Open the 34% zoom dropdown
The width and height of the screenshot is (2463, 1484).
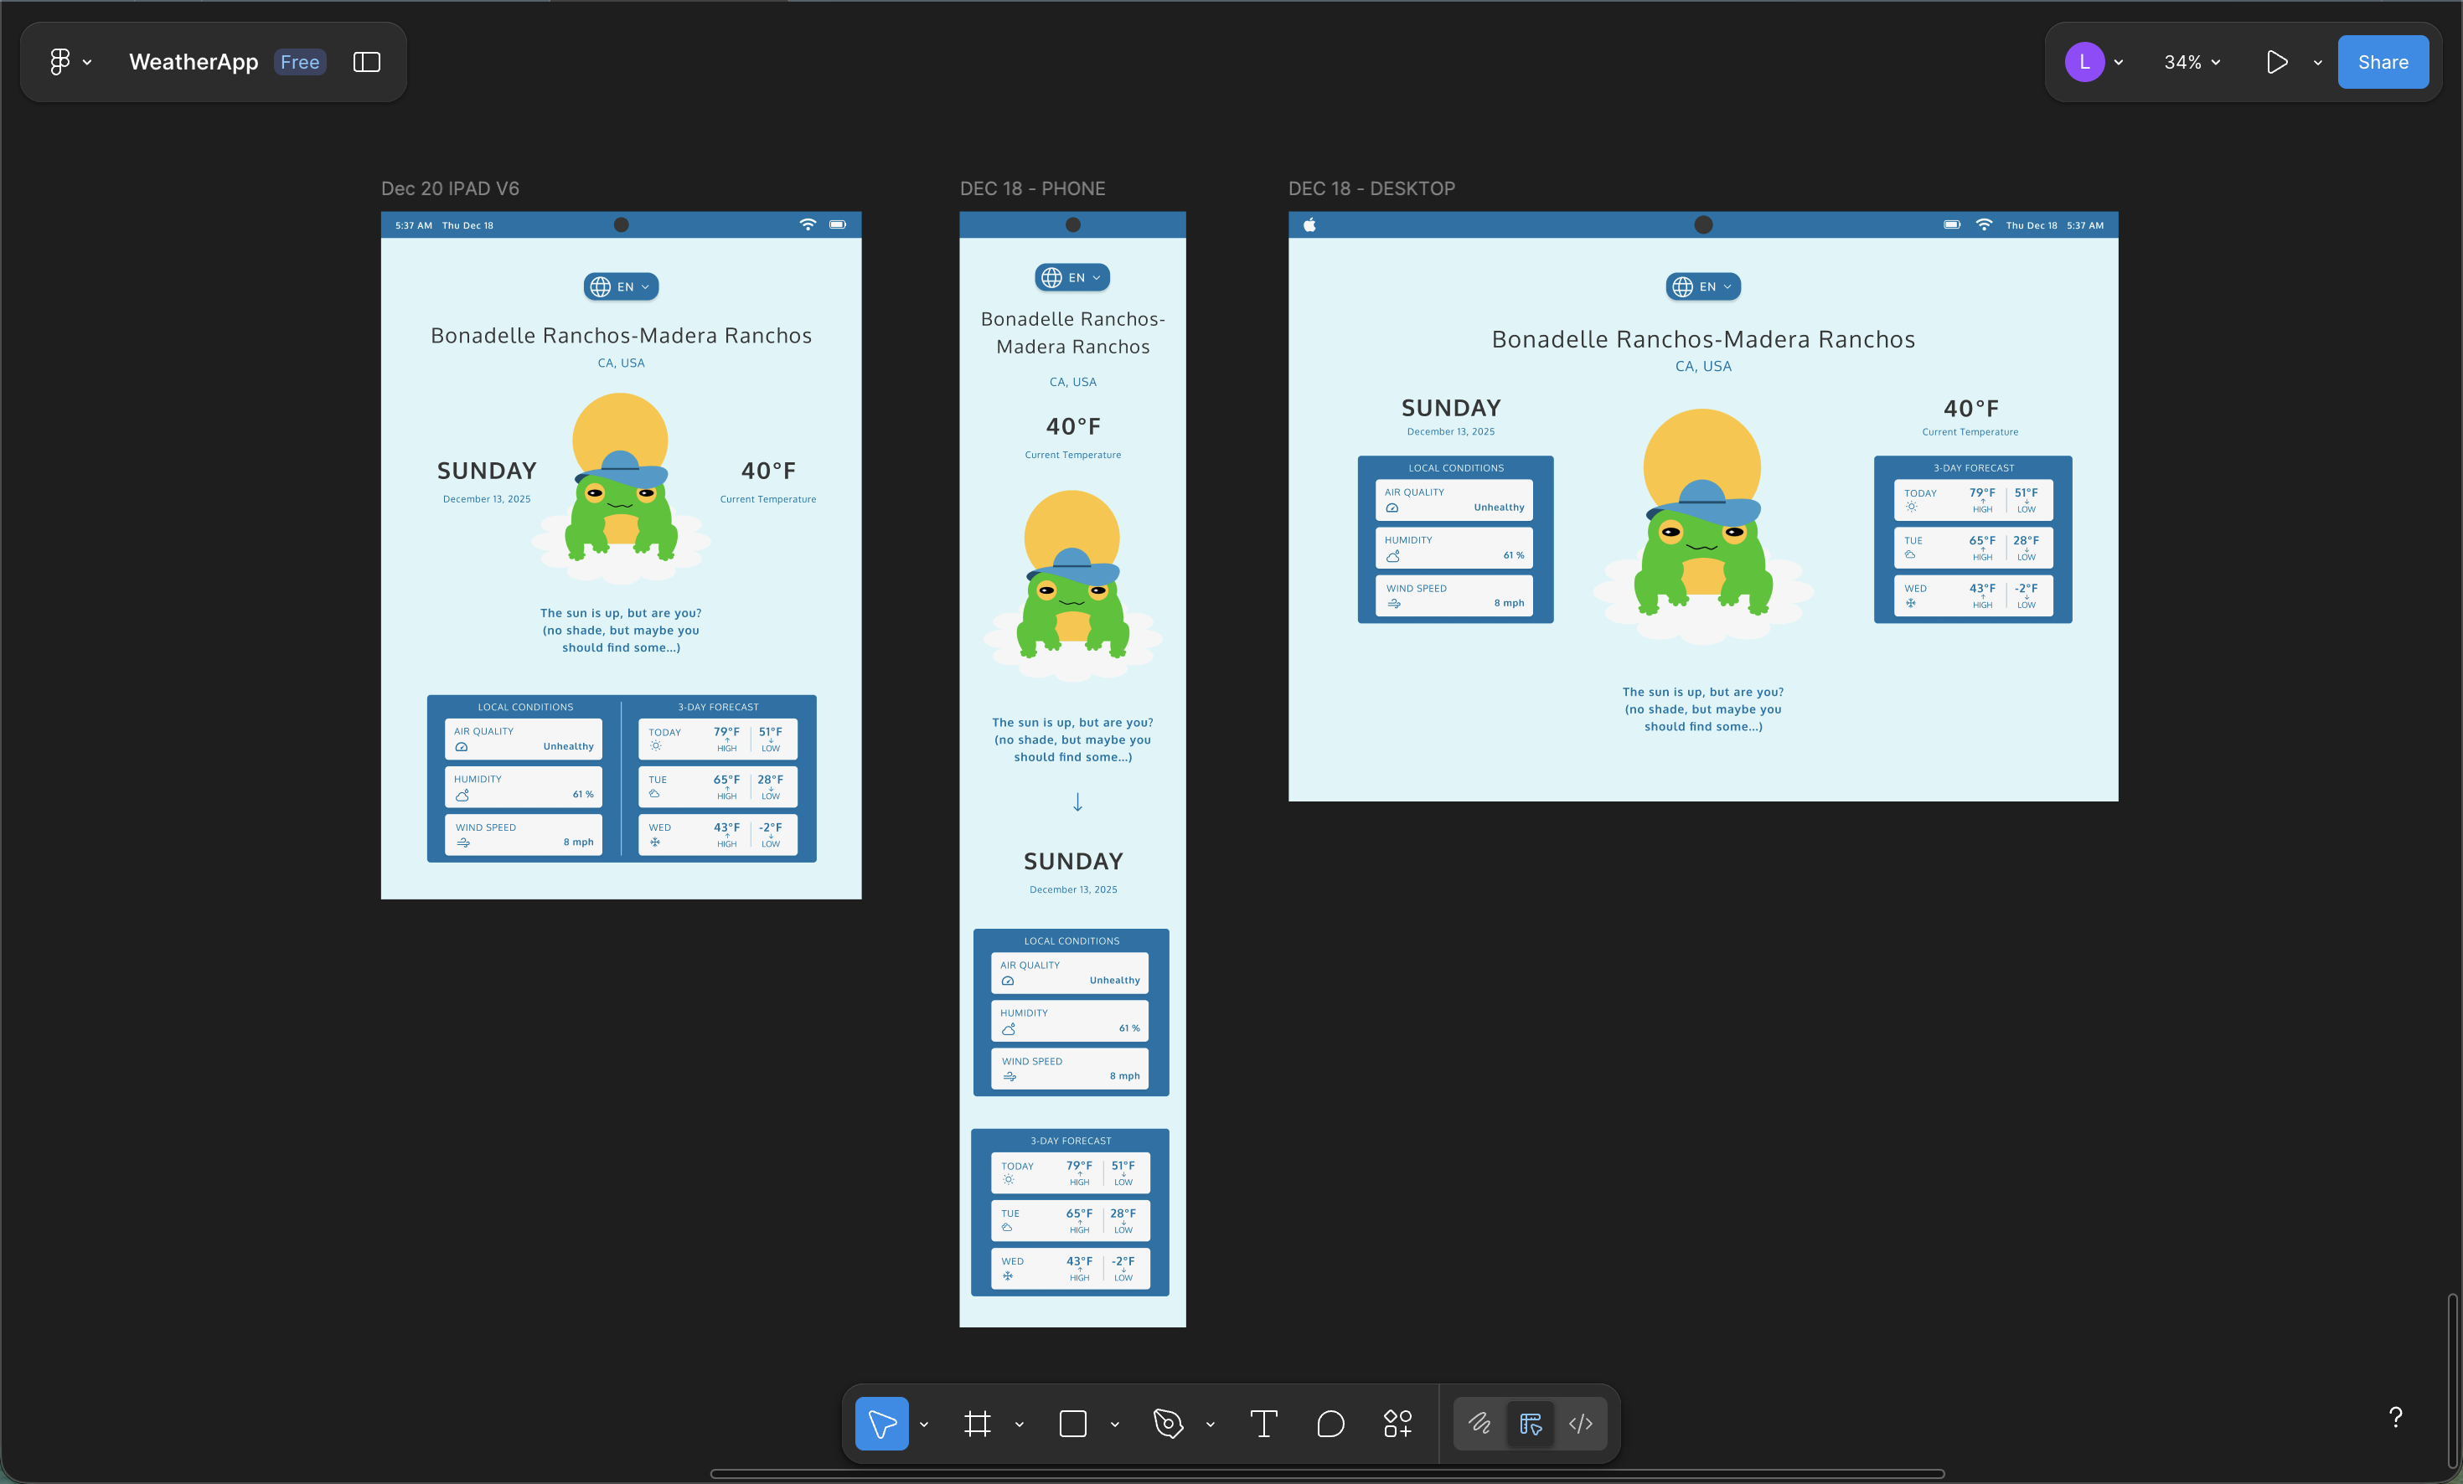point(2191,62)
